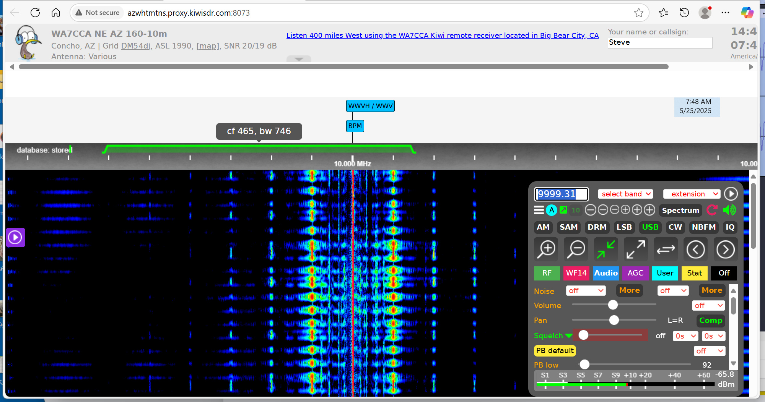Click the max zoom out expand arrows icon

point(636,250)
